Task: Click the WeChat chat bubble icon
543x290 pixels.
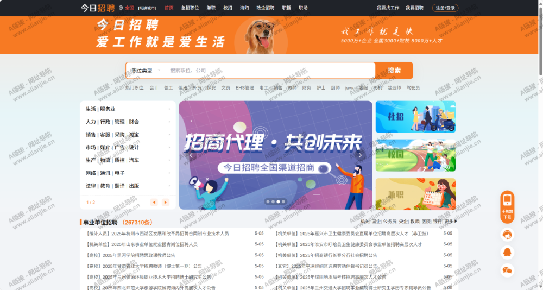Action: [x=507, y=269]
